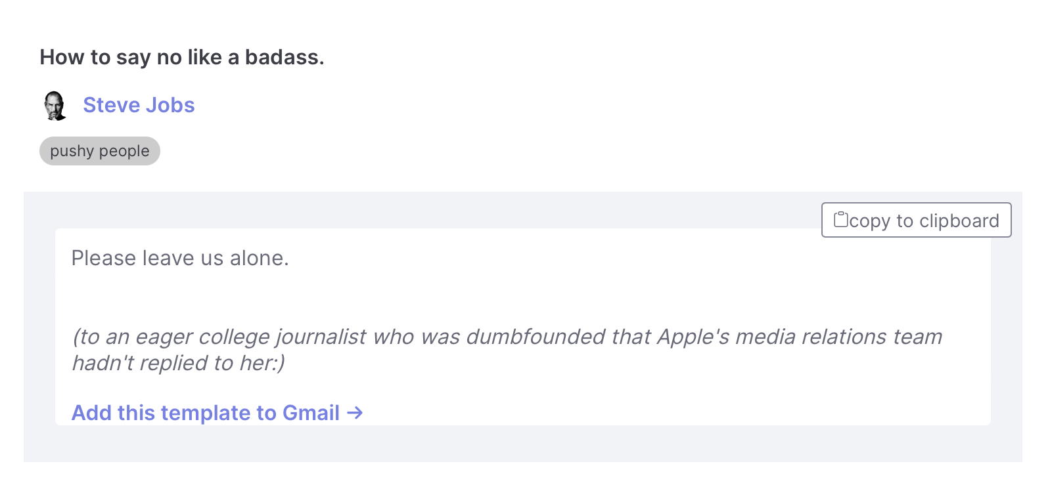Click the 'Please leave us alone.' template text
The image size is (1050, 491).
pyautogui.click(x=180, y=258)
